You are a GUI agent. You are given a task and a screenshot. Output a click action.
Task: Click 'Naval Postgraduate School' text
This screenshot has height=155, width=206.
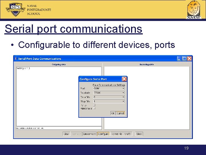coord(39,10)
